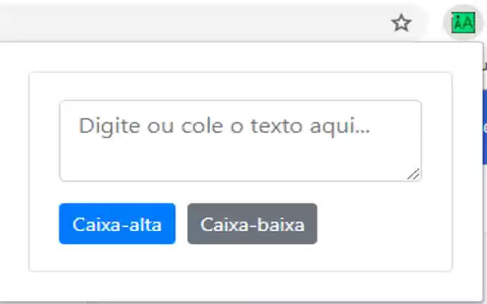This screenshot has width=487, height=304.
Task: Bookmark this page with the star
Action: (401, 24)
